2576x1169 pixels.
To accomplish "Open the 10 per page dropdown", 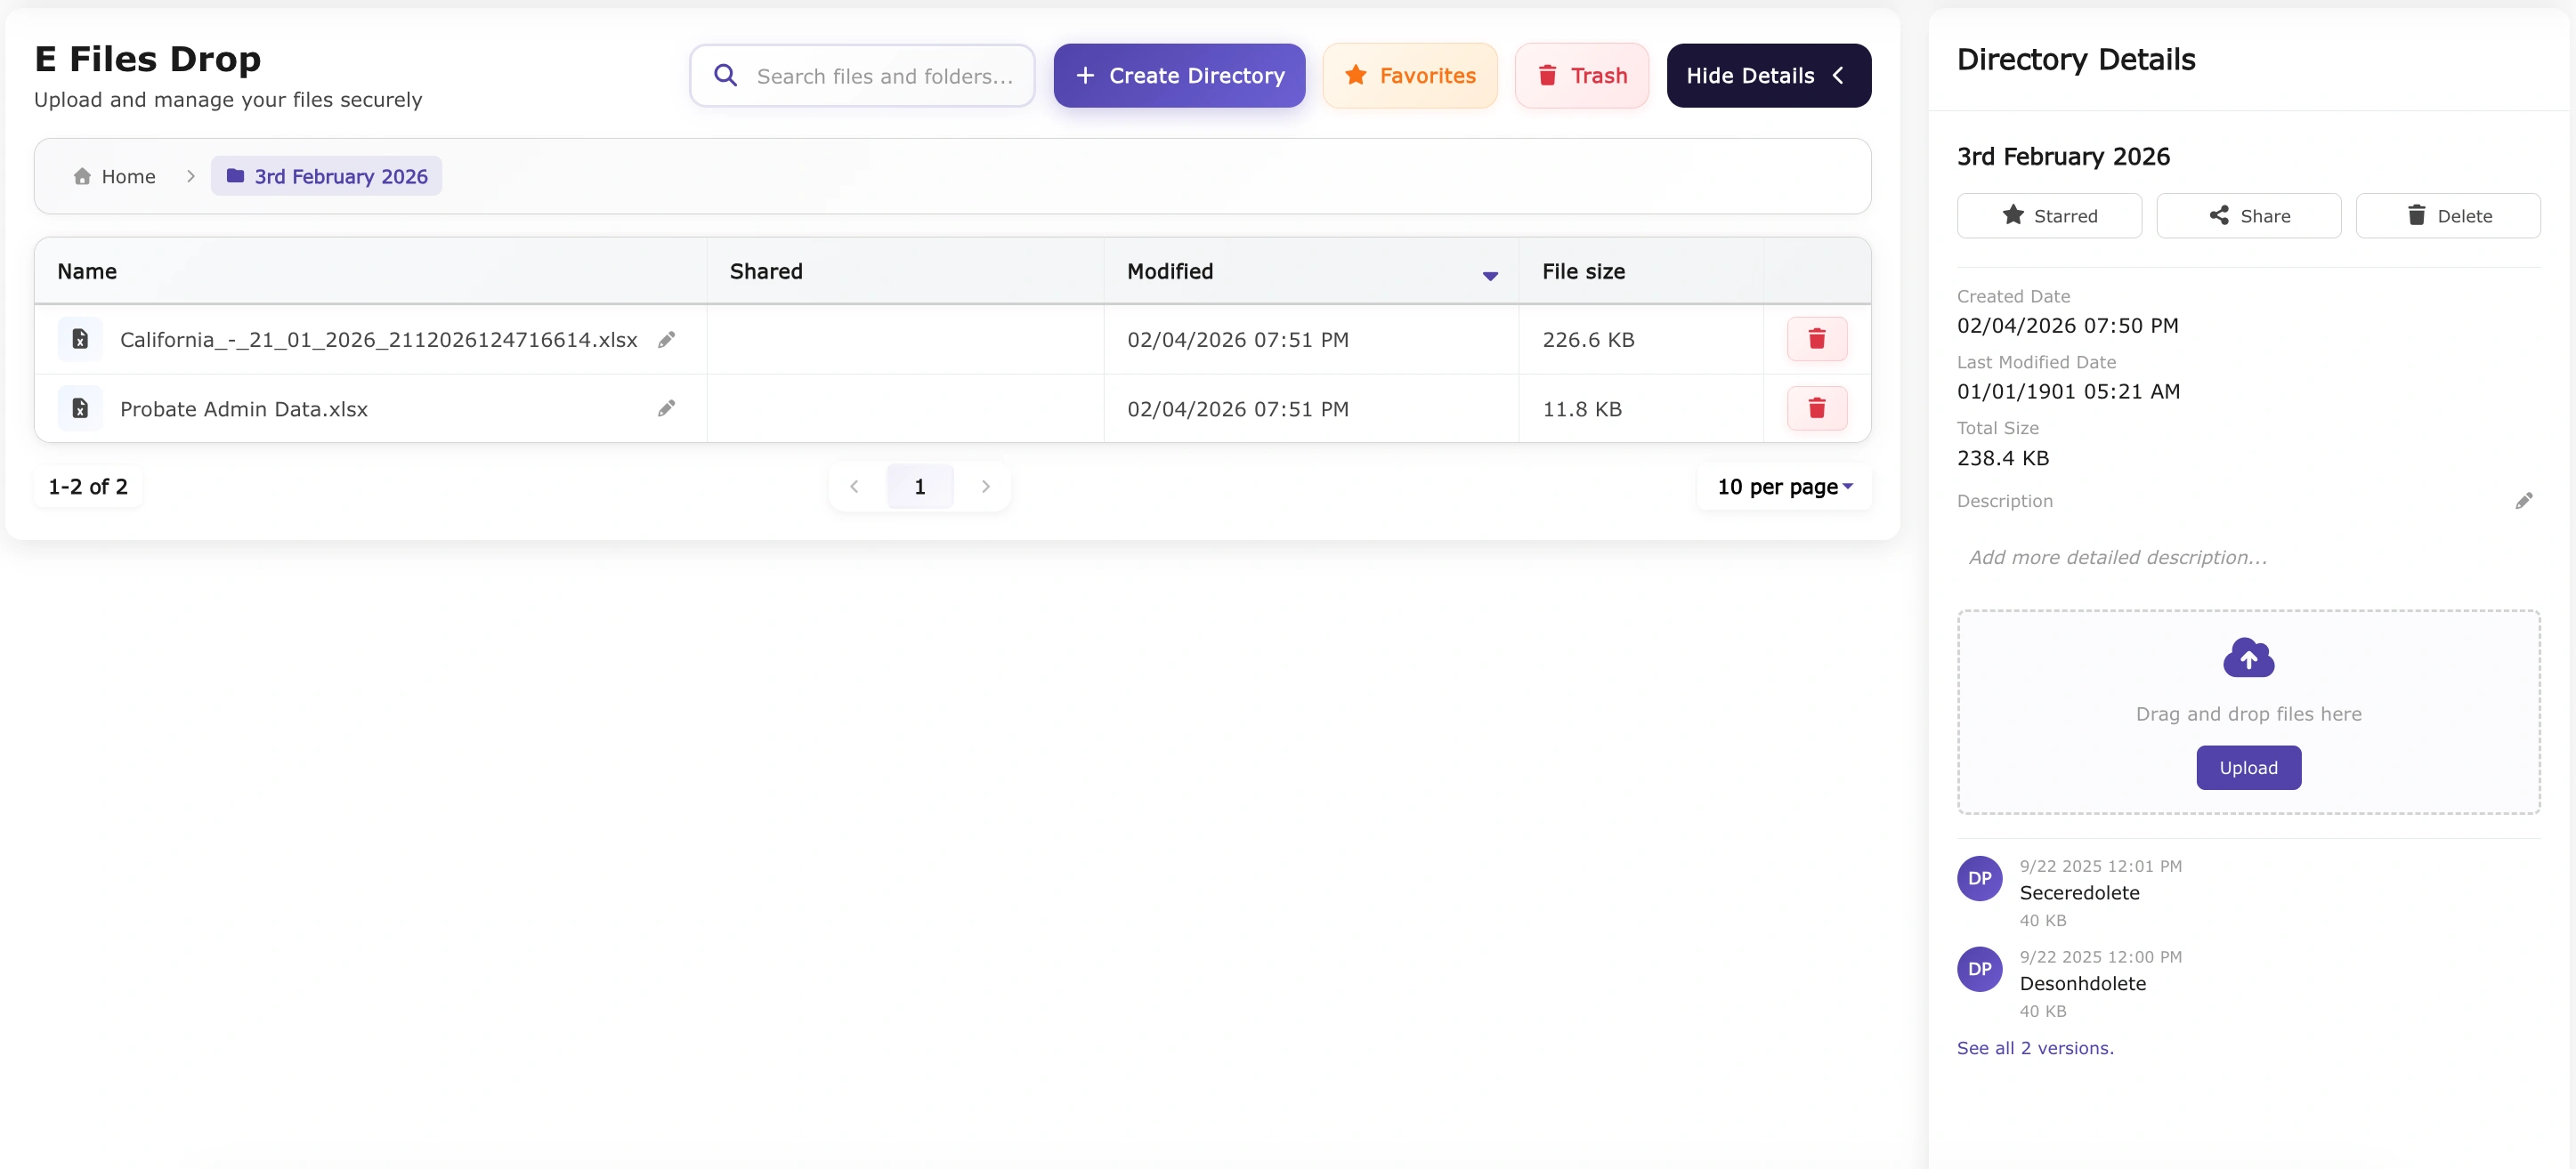I will click(x=1782, y=487).
